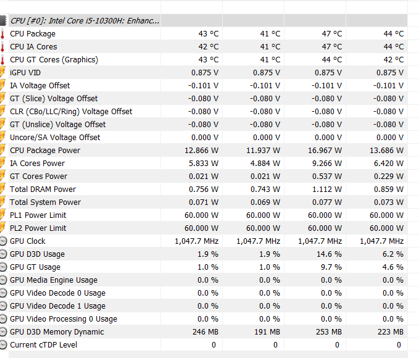Click IA Cores Power value 9.266 W
Viewport: 419px width, 358px height.
click(327, 164)
